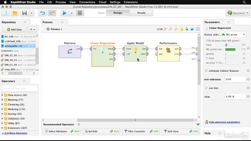This screenshot has width=251, height=141.
Task: Add a note with the yellow sticky icon
Action: 181,29
